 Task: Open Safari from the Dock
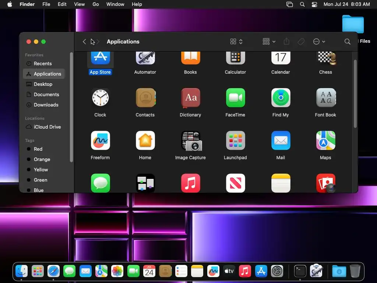(x=53, y=272)
